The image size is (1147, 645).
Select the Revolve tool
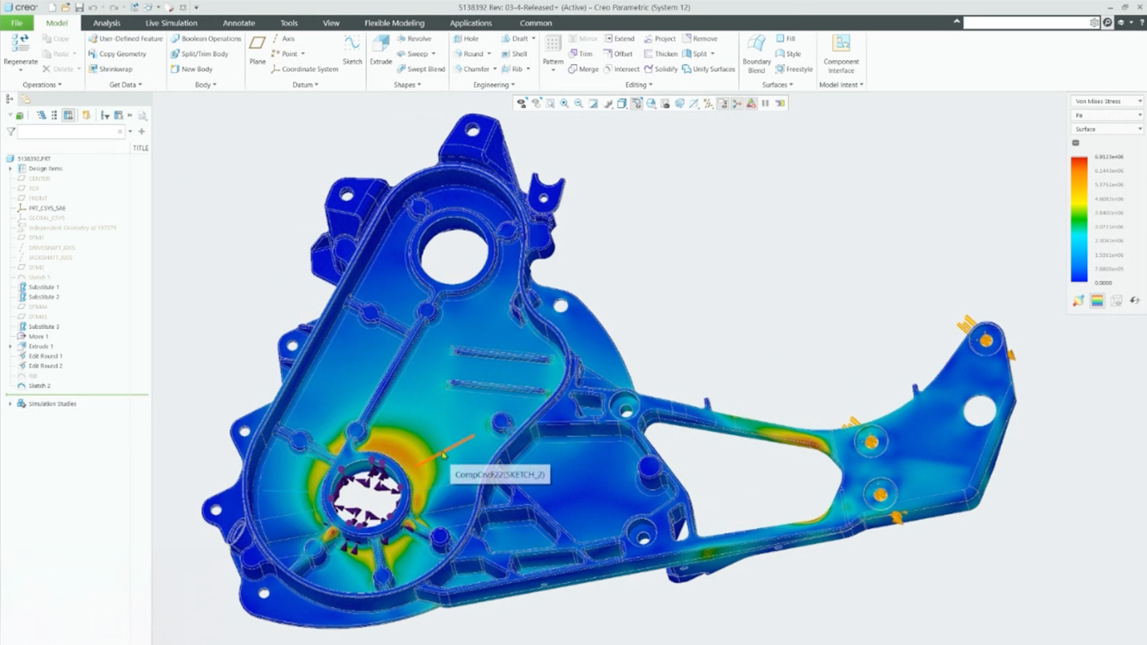pyautogui.click(x=417, y=38)
